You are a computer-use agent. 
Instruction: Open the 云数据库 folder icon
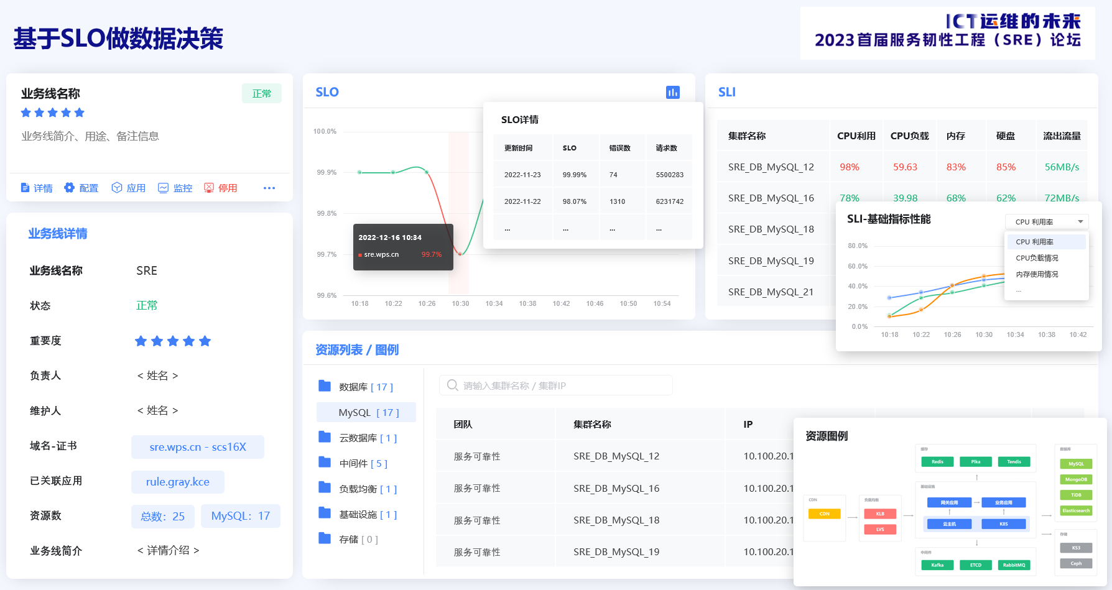325,436
